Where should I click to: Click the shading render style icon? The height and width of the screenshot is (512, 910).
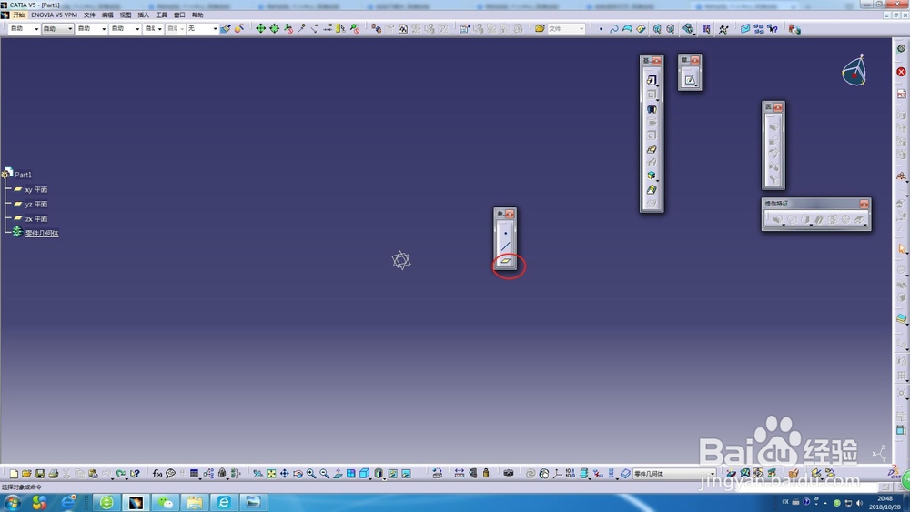pyautogui.click(x=379, y=474)
